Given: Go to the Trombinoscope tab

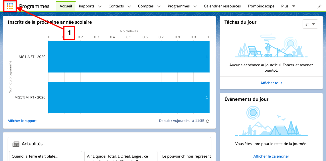Looking at the screenshot, I should click(261, 6).
